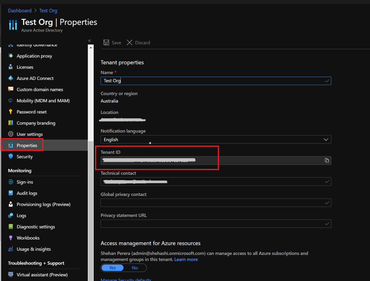Open Sign-ins under Monitoring

click(25, 182)
